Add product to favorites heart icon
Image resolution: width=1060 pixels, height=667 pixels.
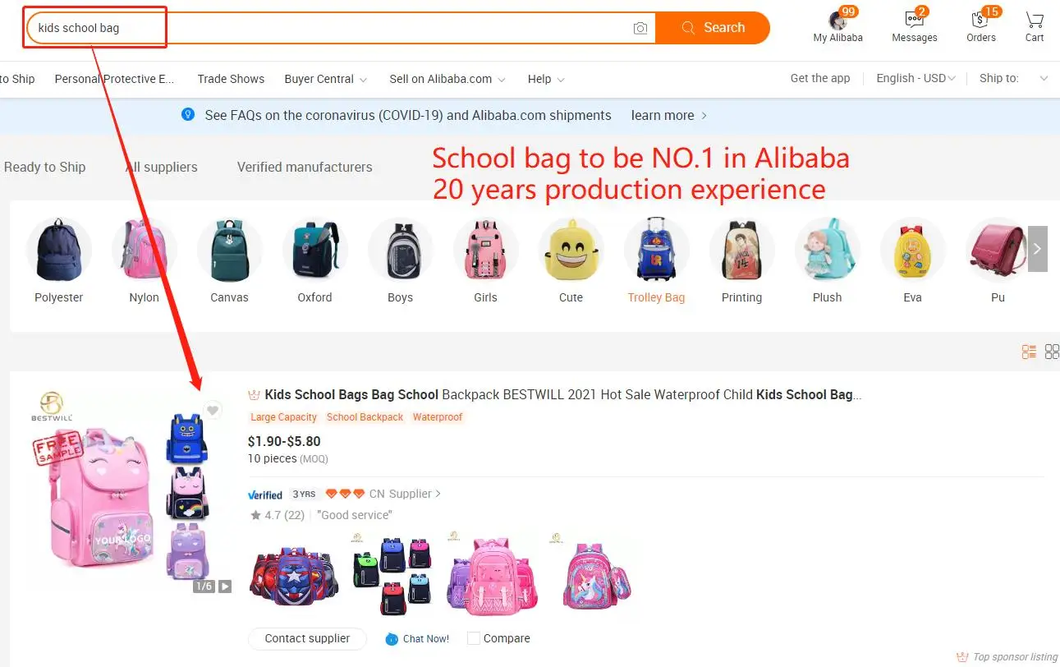(213, 410)
